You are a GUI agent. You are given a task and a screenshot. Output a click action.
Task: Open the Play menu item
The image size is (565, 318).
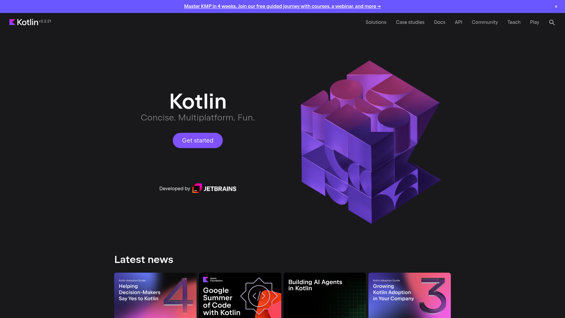tap(534, 22)
